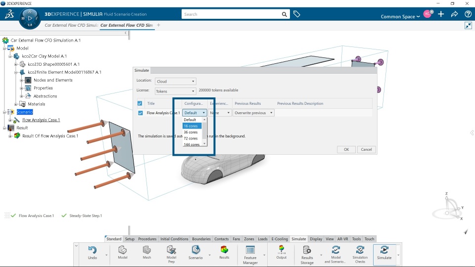Click the plus add icon in header
Screen dimensions: 475x267
point(441,14)
